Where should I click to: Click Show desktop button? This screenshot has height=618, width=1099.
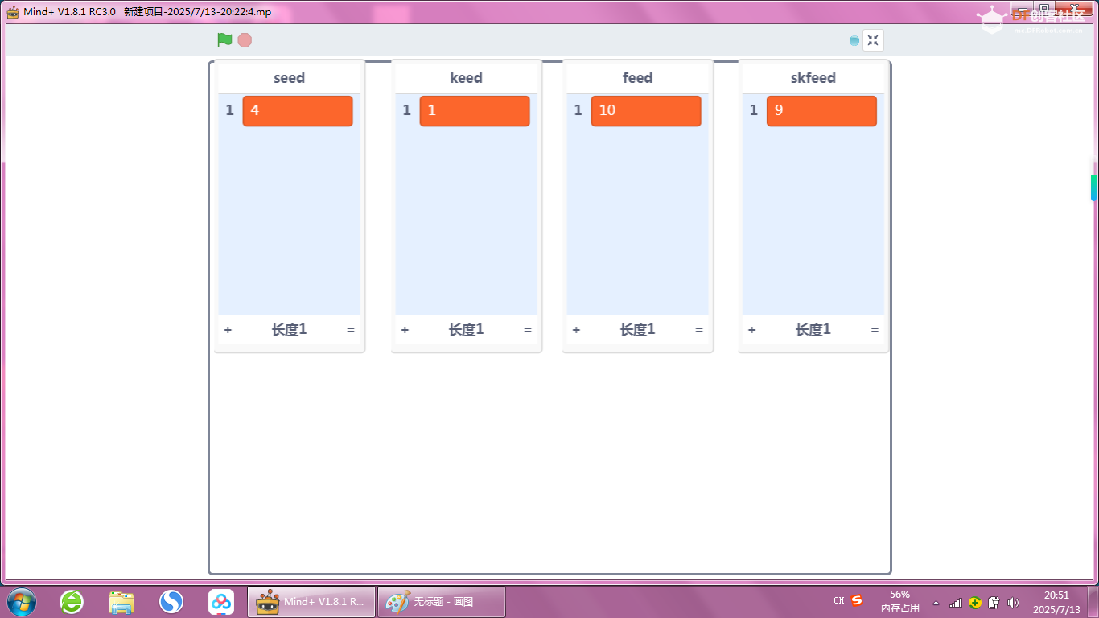pyautogui.click(x=1093, y=602)
